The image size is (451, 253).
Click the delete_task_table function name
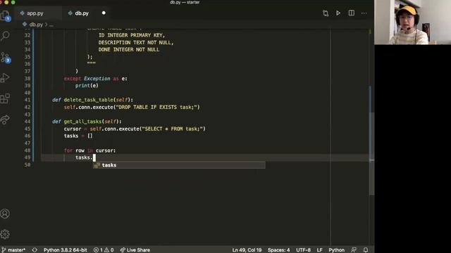[x=88, y=100]
